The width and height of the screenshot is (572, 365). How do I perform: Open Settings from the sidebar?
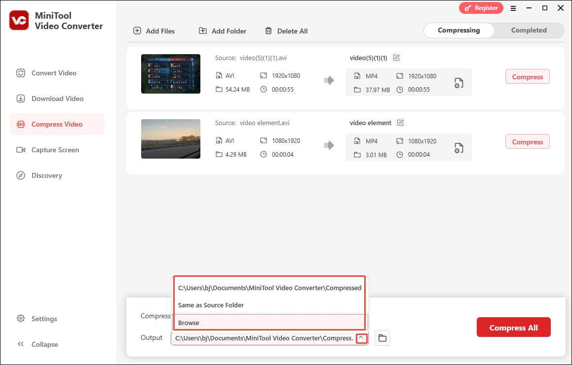click(37, 319)
